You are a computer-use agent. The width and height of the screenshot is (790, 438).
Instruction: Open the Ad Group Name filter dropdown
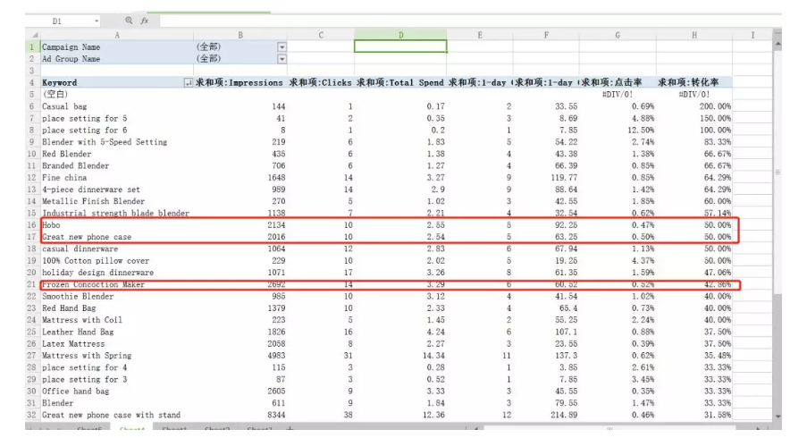(x=282, y=59)
